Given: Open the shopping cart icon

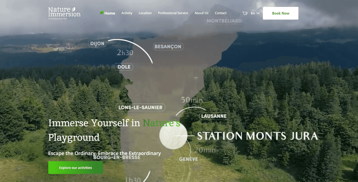Looking at the screenshot, I should pos(245,13).
